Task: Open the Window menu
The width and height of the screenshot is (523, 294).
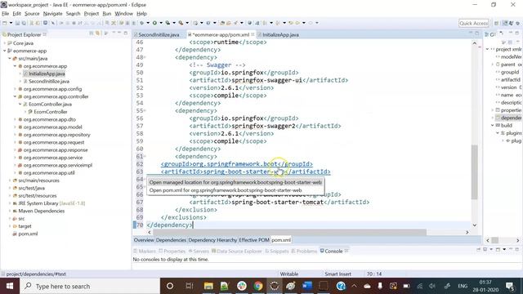Action: (123, 14)
